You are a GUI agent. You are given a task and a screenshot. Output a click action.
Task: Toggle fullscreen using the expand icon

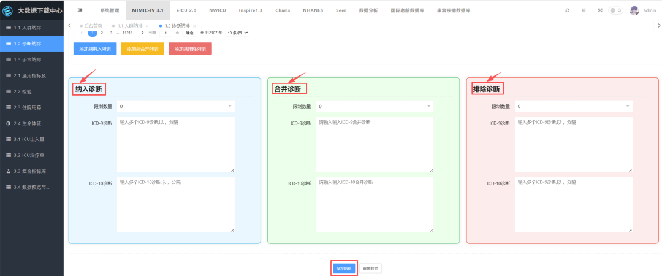point(600,10)
